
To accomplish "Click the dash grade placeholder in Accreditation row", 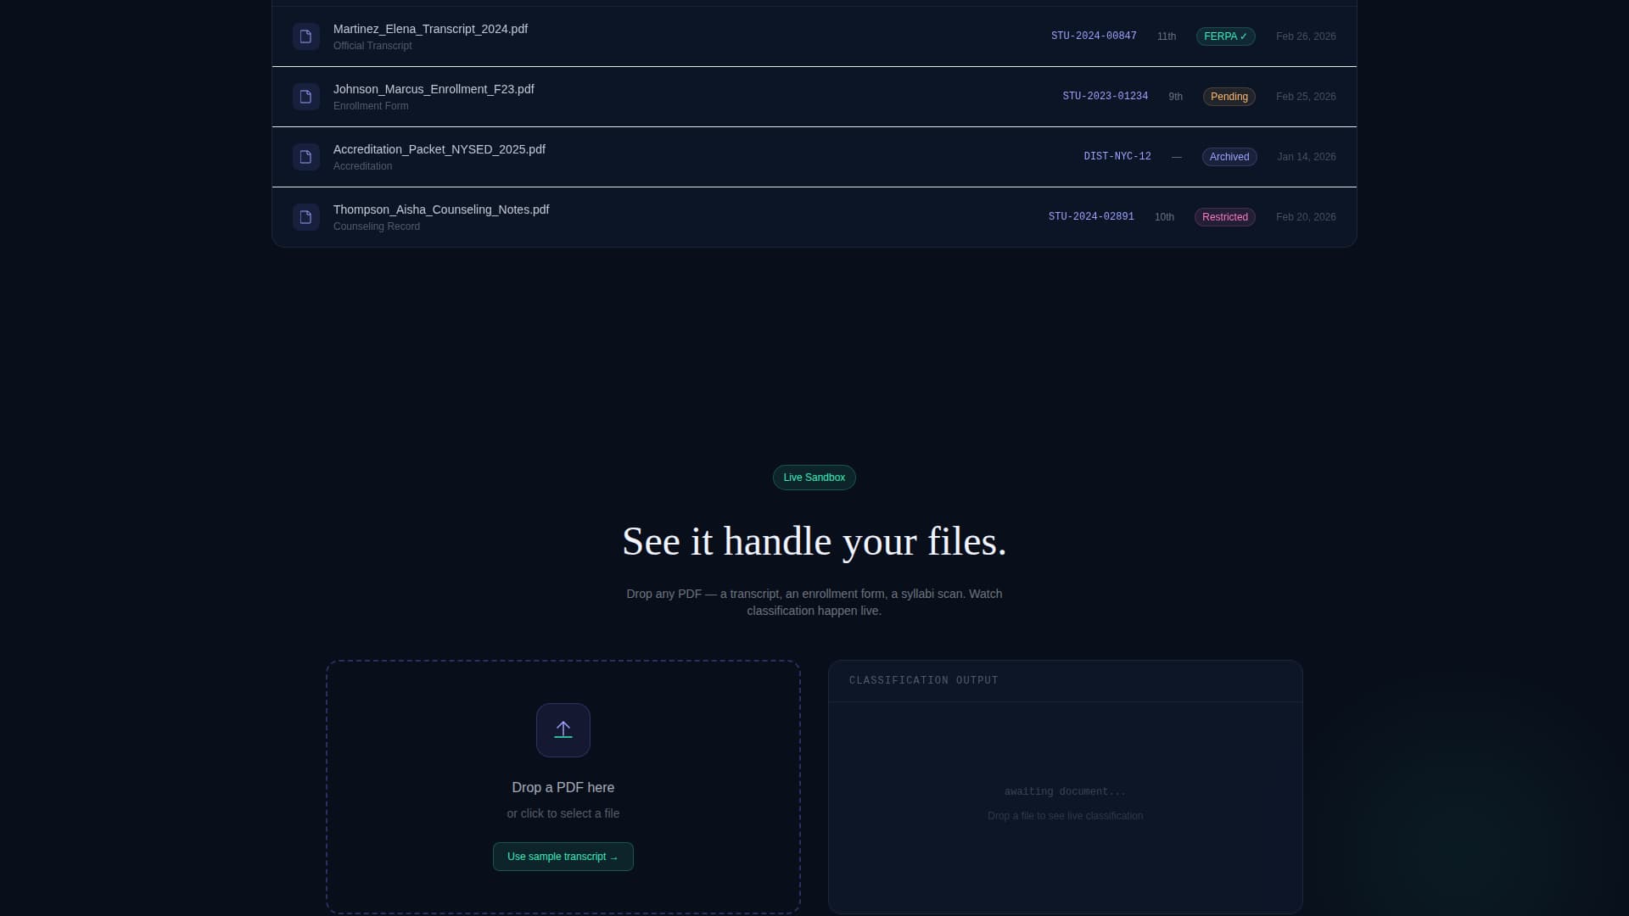I will (1177, 157).
